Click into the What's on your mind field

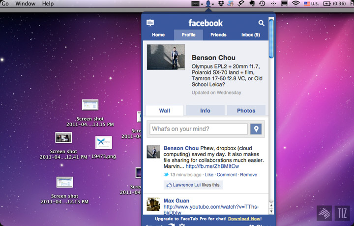click(x=198, y=129)
